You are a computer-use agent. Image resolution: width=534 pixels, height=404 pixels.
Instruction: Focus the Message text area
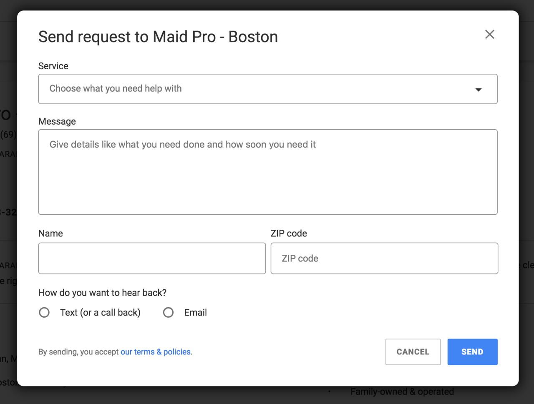[x=268, y=172]
